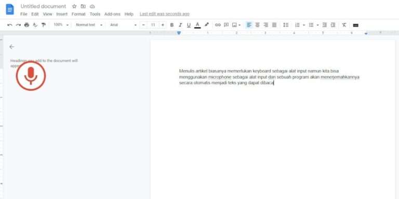This screenshot has height=199, width=399.
Task: Open the zoom 100% dropdown
Action: point(61,25)
